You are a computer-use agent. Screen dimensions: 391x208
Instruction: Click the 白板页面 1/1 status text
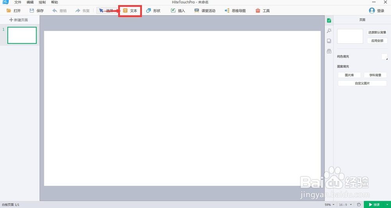tap(11, 205)
